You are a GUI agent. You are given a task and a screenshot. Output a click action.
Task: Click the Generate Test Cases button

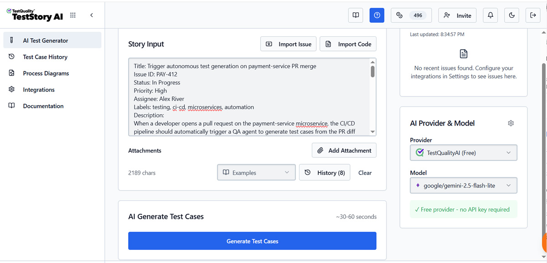(x=252, y=241)
